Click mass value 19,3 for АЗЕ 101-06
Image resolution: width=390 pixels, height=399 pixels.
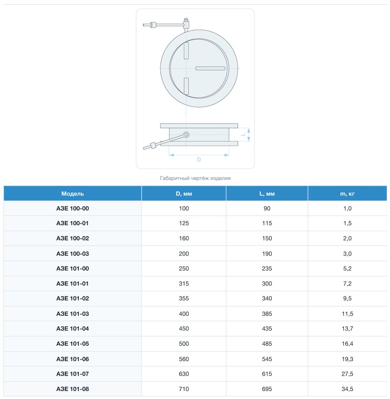pyautogui.click(x=347, y=359)
